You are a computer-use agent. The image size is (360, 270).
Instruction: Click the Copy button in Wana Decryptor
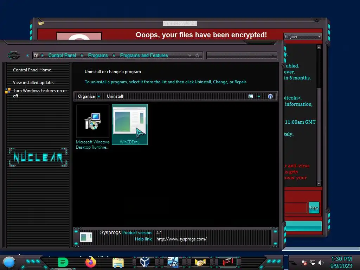pos(314,207)
